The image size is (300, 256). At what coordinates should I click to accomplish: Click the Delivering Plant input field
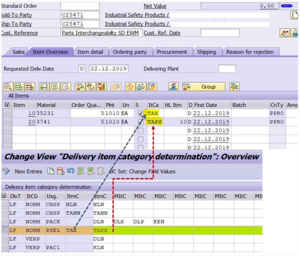pos(227,69)
